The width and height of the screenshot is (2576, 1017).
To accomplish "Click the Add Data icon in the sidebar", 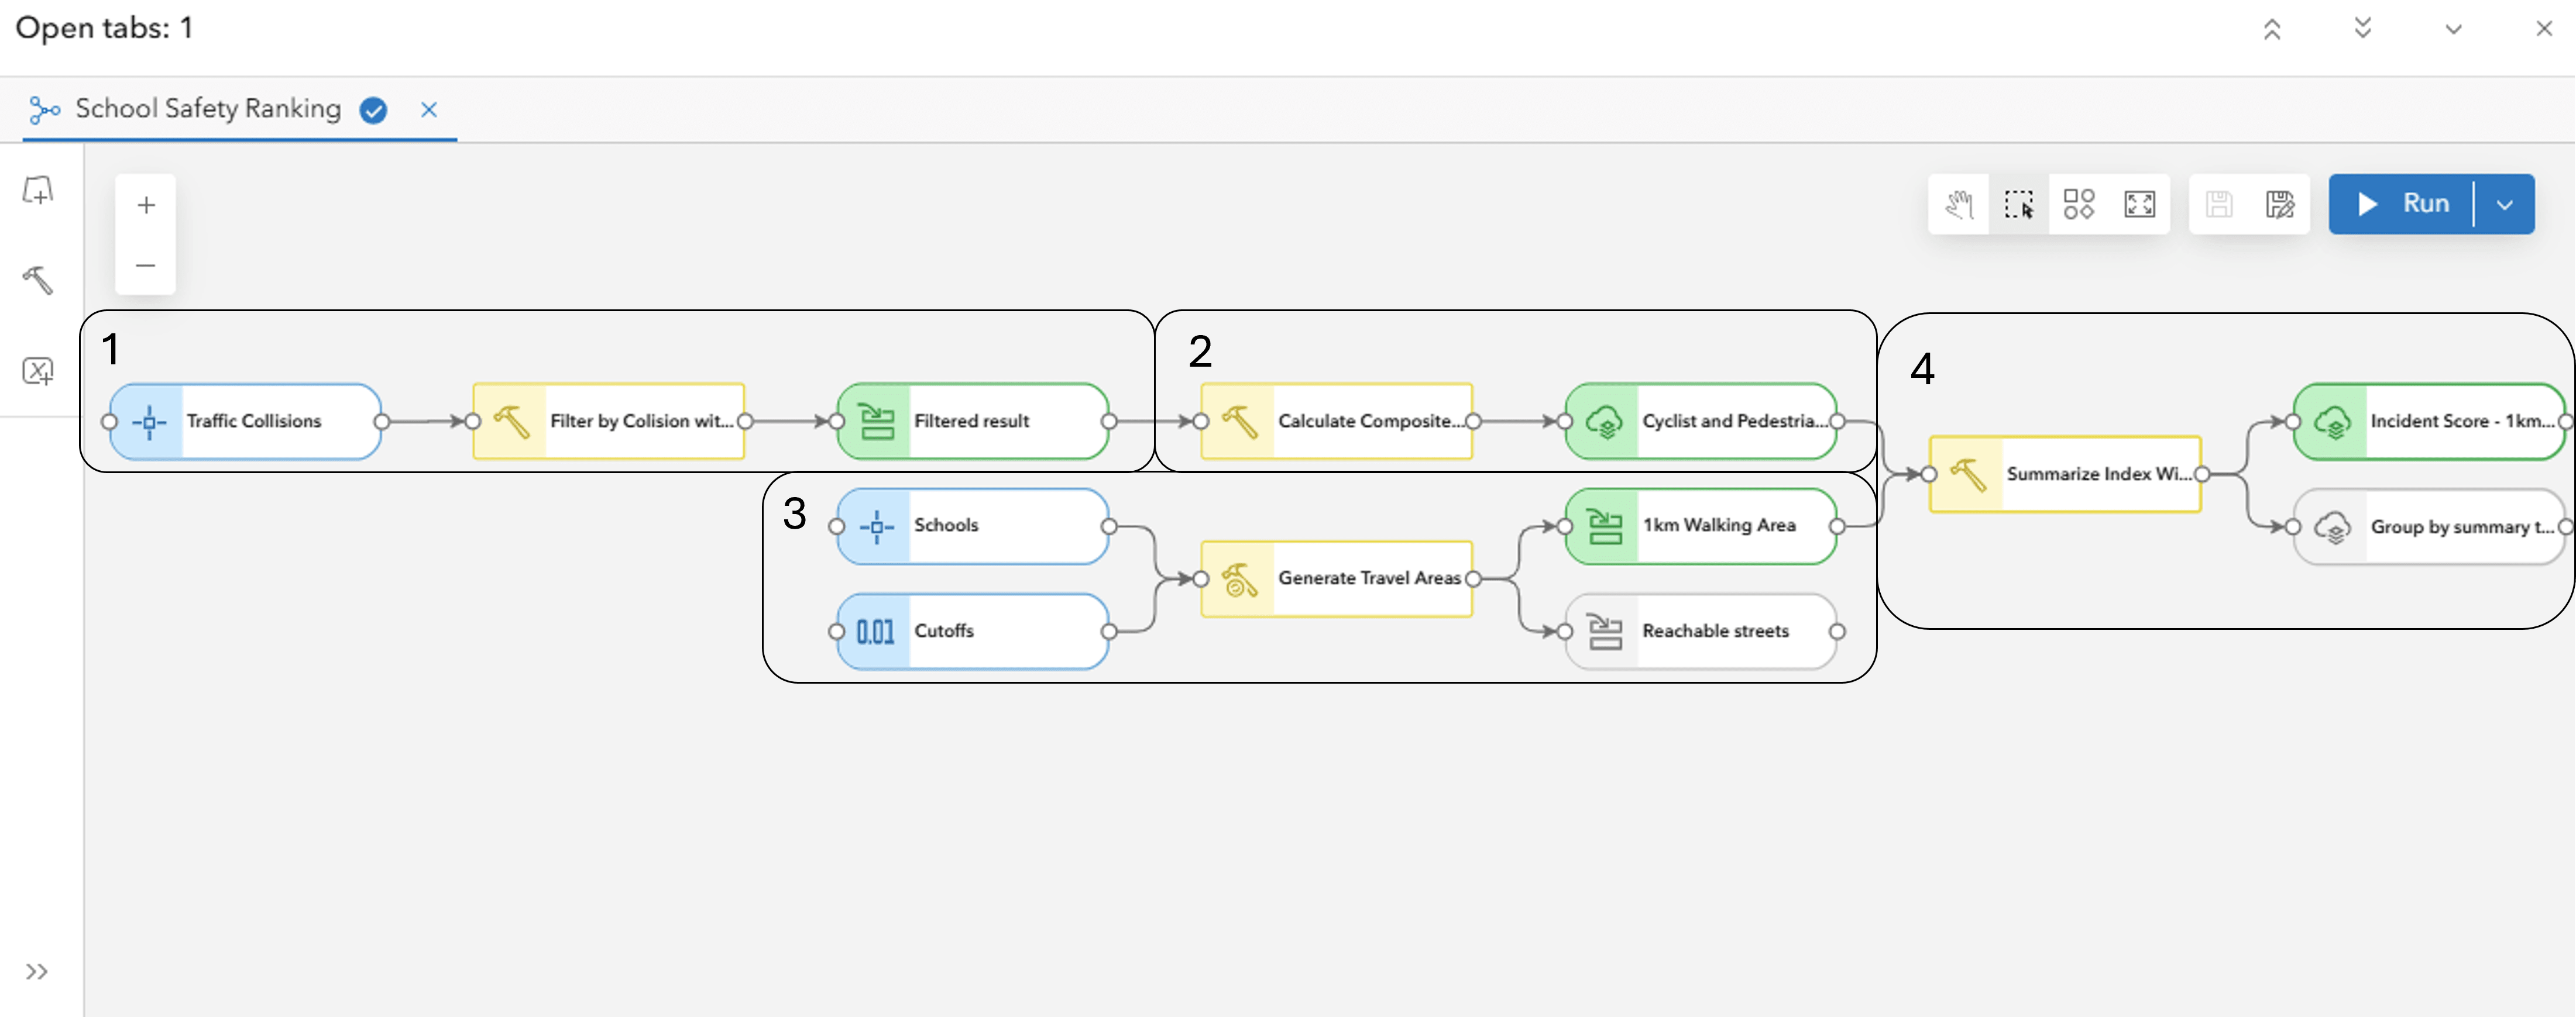I will [x=38, y=190].
